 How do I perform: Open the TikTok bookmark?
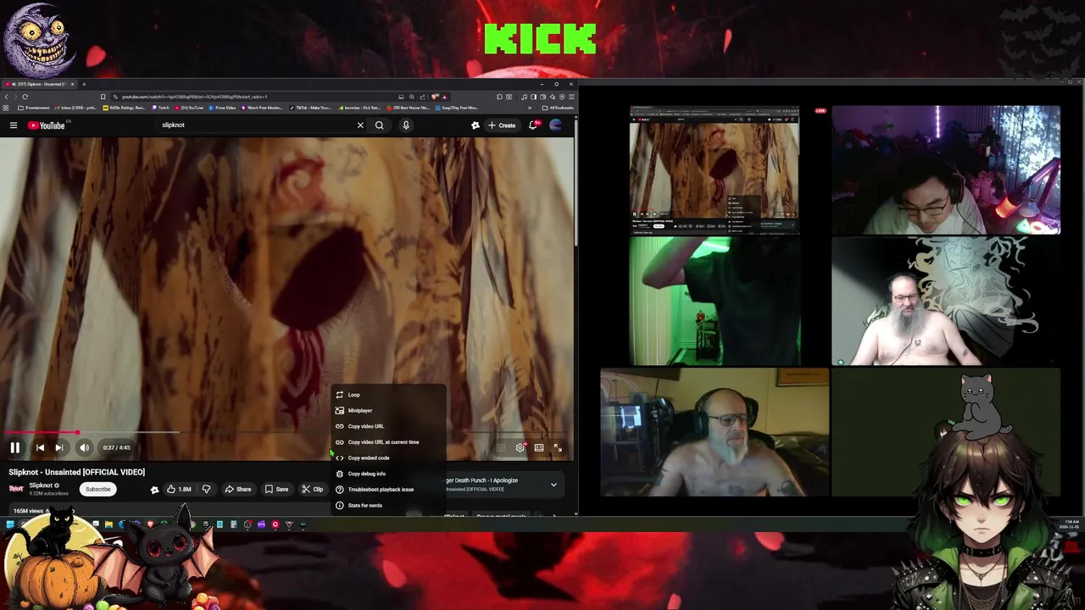point(310,108)
